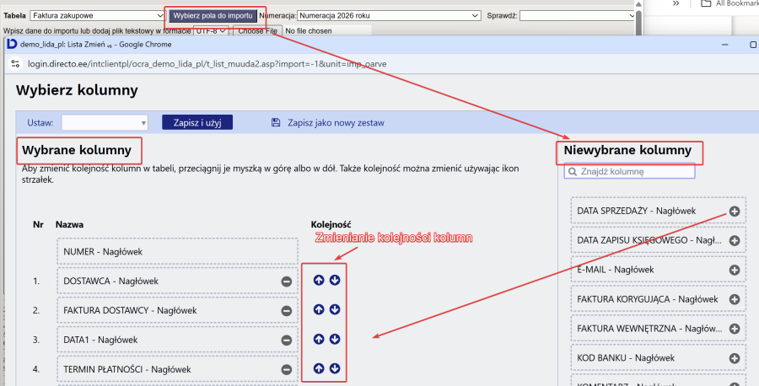Select DOSTAWCA - Nagłówek row text
Image resolution: width=759 pixels, height=386 pixels.
[x=110, y=281]
